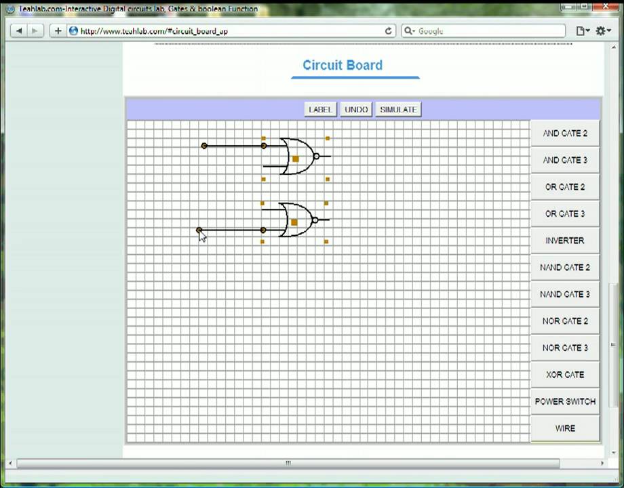Click the browser Back arrow button
Screen dimensions: 624x488
tap(19, 30)
